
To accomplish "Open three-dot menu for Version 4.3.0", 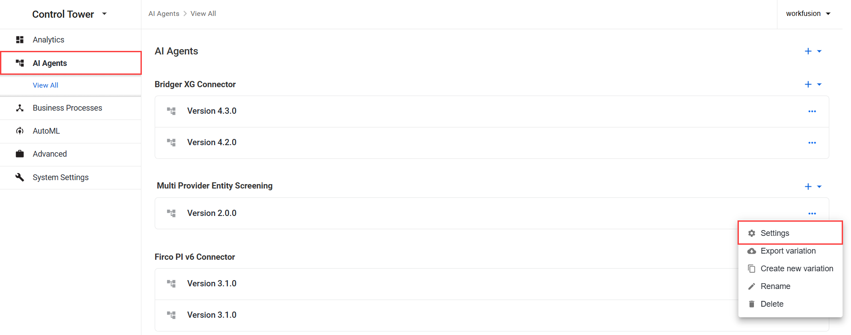I will pyautogui.click(x=812, y=112).
